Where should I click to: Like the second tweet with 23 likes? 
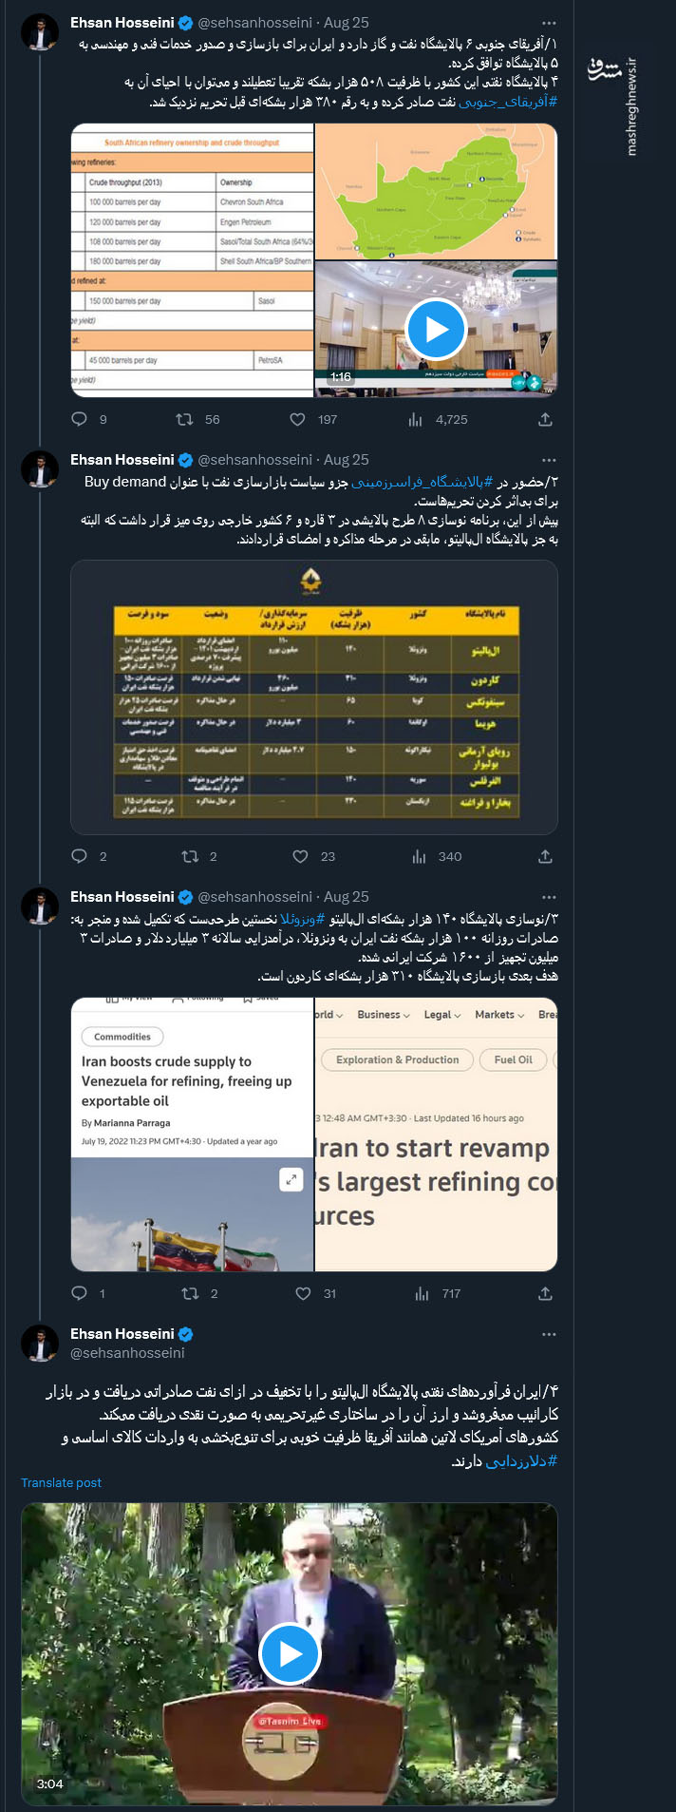(300, 856)
